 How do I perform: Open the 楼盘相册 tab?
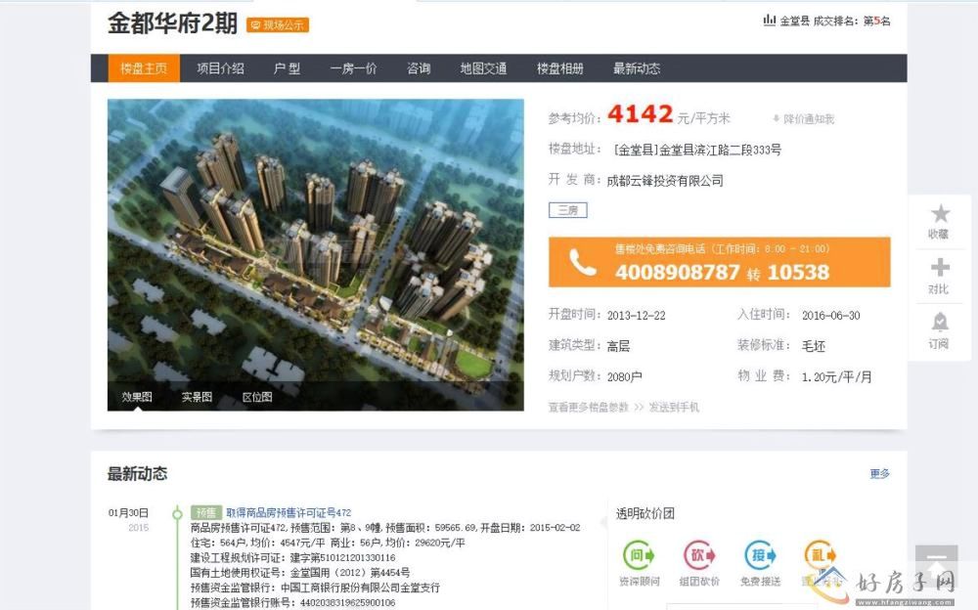pyautogui.click(x=560, y=68)
